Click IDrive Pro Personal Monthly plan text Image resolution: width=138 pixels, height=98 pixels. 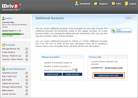[15, 26]
